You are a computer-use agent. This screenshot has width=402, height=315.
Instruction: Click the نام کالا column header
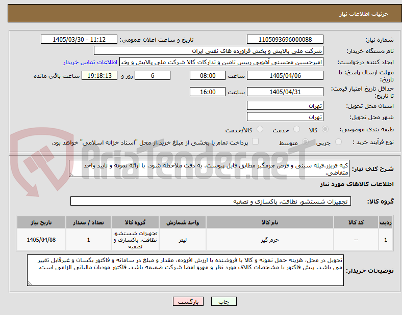270,222
